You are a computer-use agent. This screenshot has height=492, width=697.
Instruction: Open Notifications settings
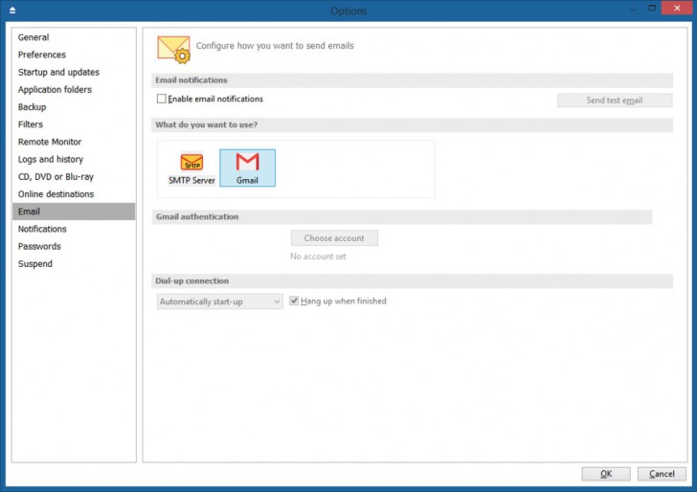click(74, 229)
